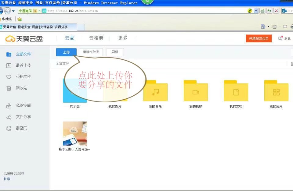Image resolution: width=293 pixels, height=191 pixels.
Task: Click the 天翼云盘 cloud logo
Action: coord(24,39)
